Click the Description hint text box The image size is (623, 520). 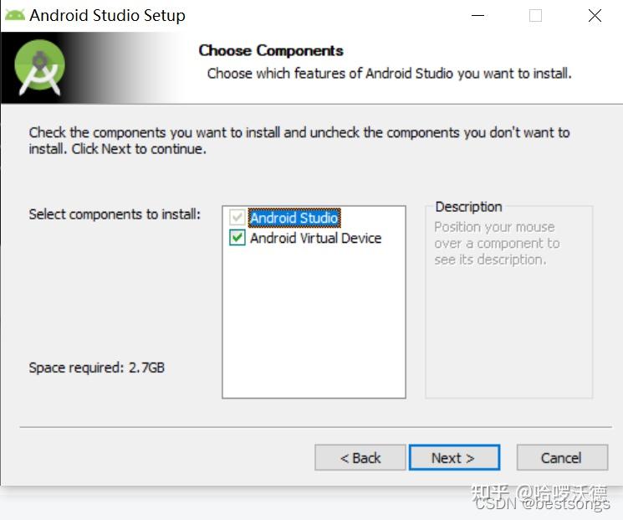point(497,244)
